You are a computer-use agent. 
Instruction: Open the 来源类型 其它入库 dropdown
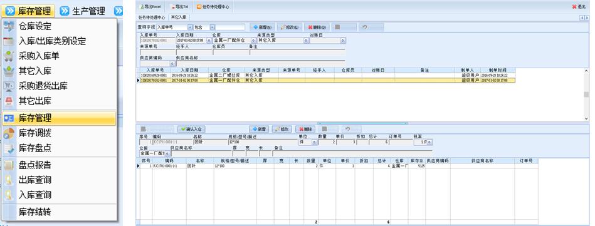point(305,40)
